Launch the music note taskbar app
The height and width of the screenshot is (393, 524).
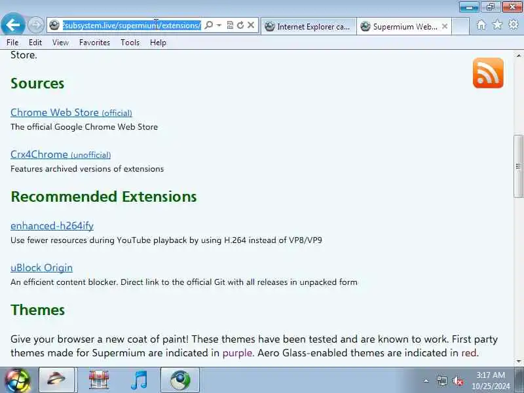[x=140, y=380]
